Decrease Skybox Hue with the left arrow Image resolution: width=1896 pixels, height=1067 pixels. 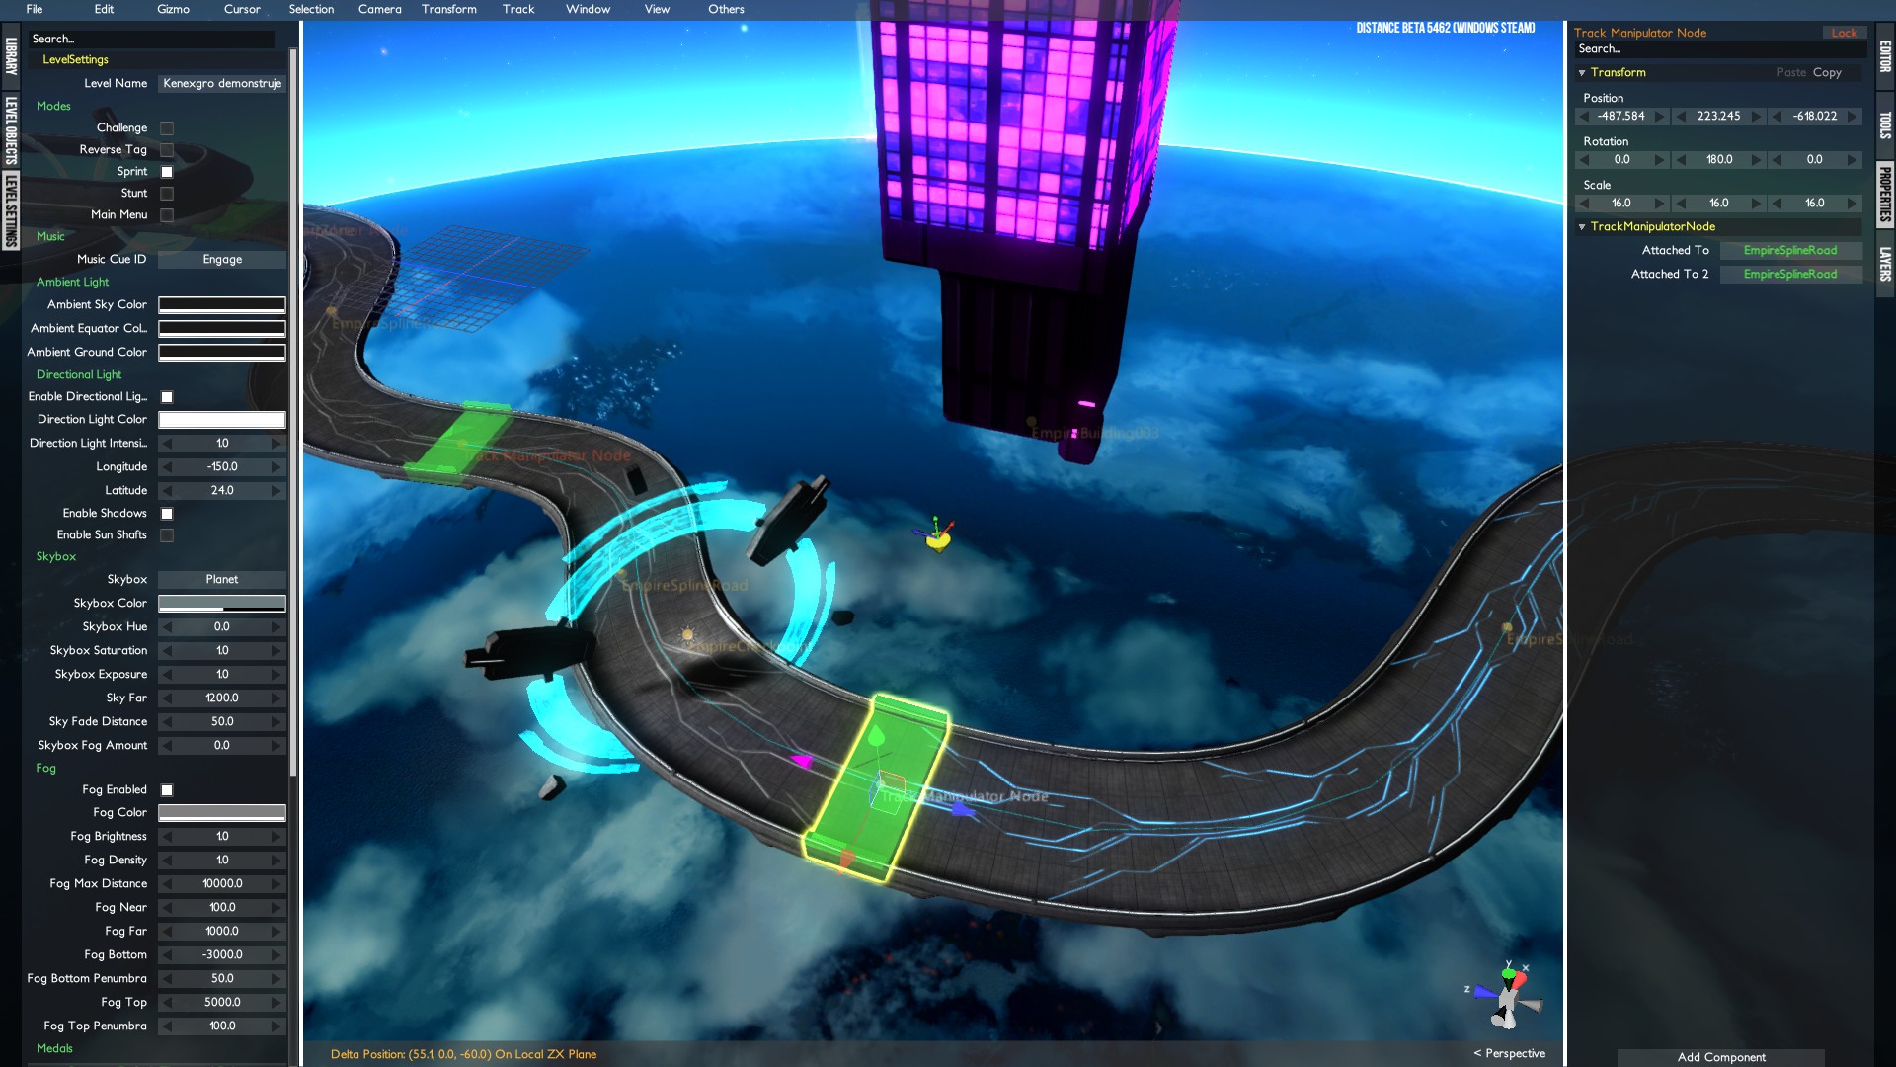pos(167,626)
